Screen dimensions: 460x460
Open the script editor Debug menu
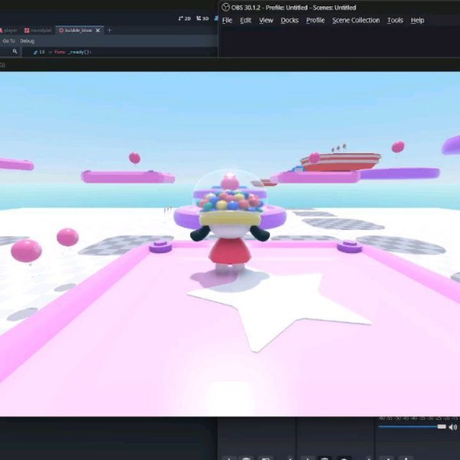click(x=27, y=41)
